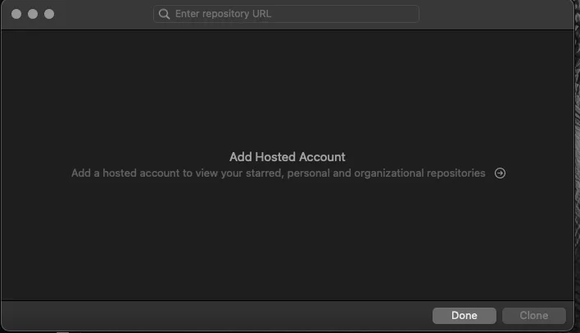The image size is (580, 333).
Task: Click the word "Account" in the heading
Action: coord(322,157)
